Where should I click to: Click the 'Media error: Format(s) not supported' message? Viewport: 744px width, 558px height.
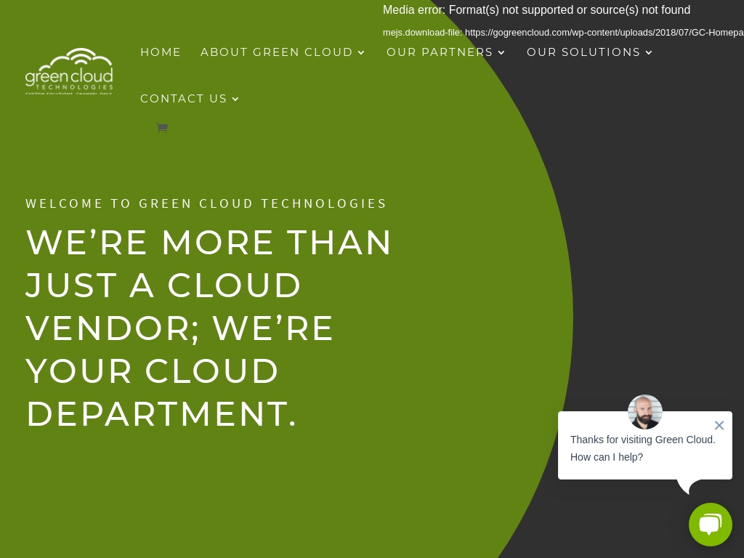[537, 10]
